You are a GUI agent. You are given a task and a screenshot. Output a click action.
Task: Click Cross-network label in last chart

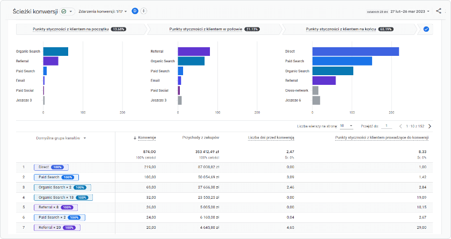[x=296, y=90]
